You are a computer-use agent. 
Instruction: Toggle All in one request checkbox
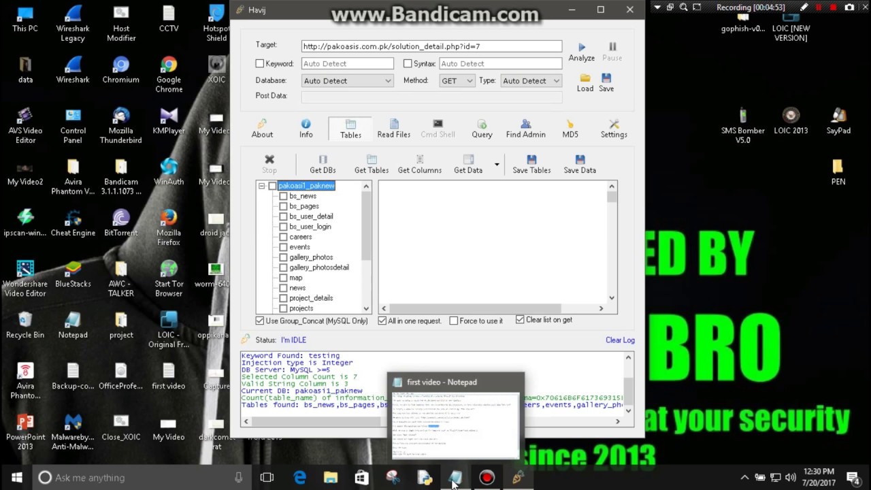[x=382, y=321]
